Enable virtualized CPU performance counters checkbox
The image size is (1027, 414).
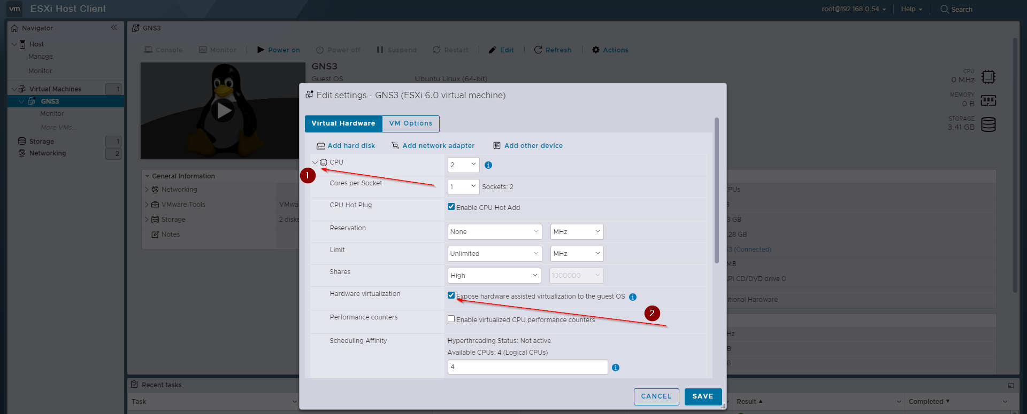(451, 319)
